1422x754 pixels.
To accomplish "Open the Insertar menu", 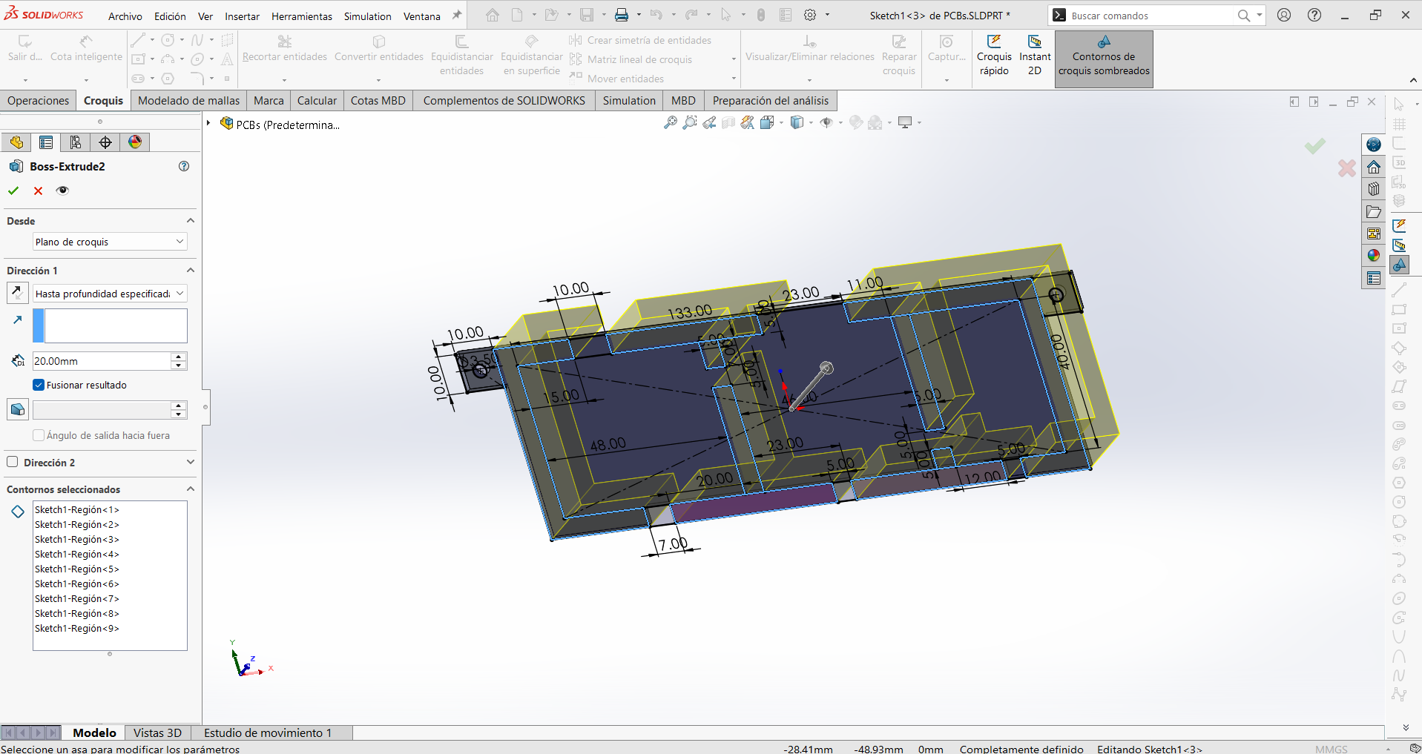I will (x=242, y=16).
